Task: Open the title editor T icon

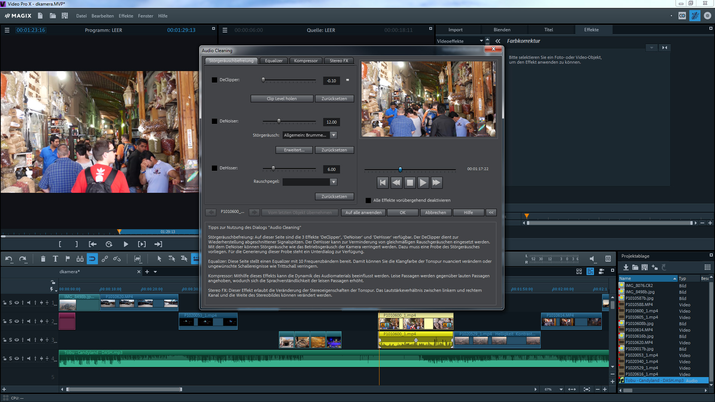Action: [55, 259]
